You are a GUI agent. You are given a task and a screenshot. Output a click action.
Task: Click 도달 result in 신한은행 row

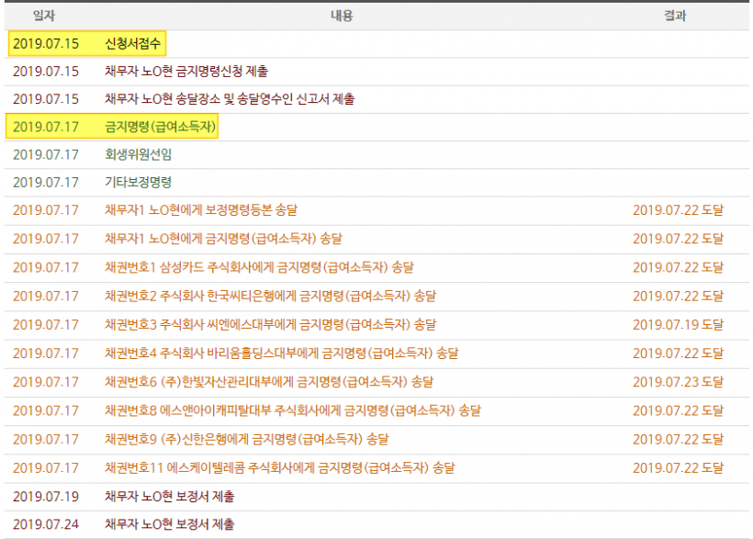click(x=678, y=439)
